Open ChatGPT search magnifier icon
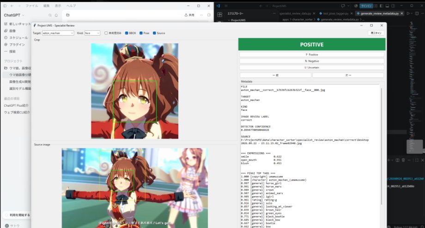 pos(50,15)
